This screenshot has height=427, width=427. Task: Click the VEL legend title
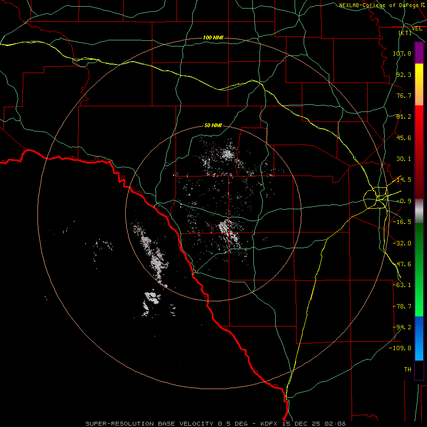coord(417,28)
